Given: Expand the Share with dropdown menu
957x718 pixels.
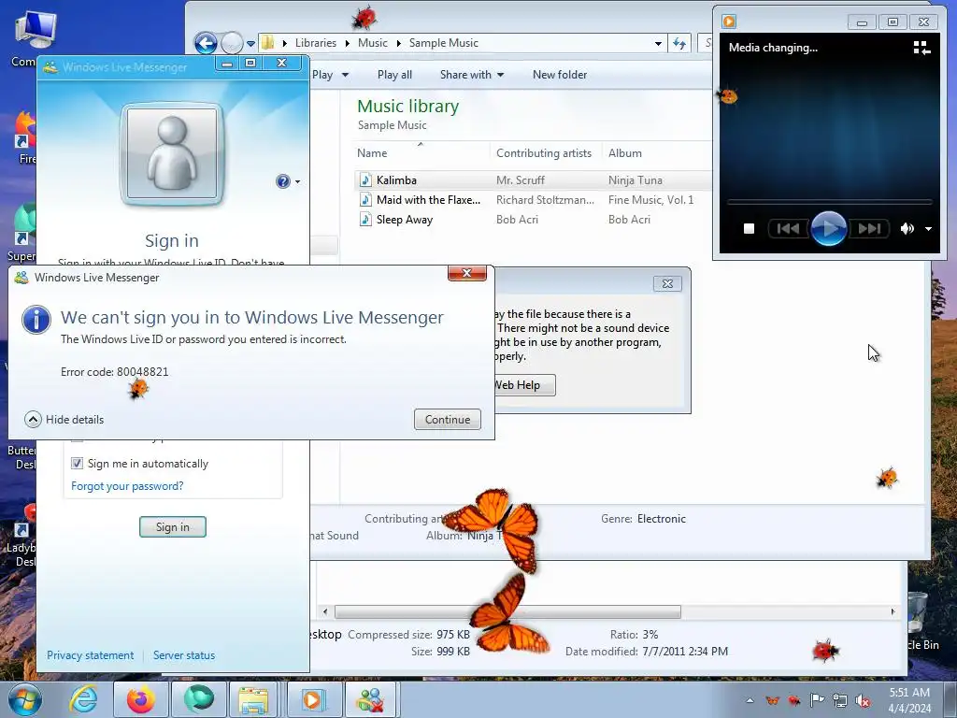Looking at the screenshot, I should pos(472,75).
